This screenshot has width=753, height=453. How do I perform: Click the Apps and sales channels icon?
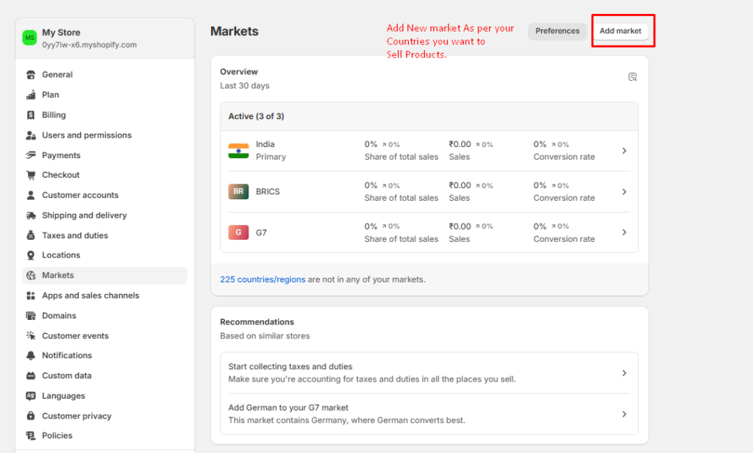[31, 296]
